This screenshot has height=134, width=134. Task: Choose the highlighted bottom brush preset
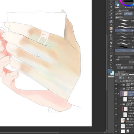coord(124,50)
